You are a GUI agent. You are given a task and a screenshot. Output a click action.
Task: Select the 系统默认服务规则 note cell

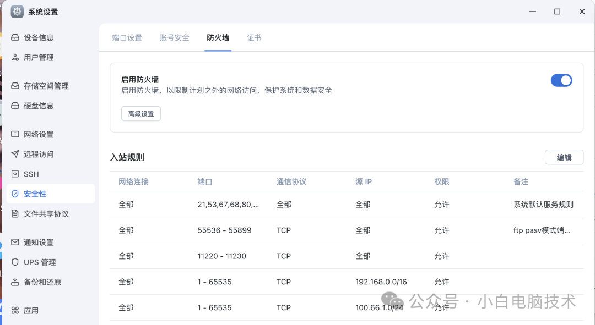click(x=543, y=205)
